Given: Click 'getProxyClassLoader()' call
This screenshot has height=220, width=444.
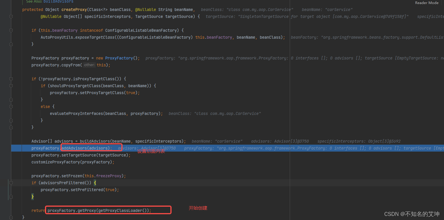Looking at the screenshot, I should [x=123, y=210].
